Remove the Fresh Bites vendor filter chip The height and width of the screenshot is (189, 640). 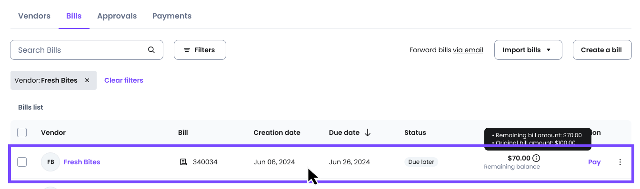pyautogui.click(x=87, y=80)
